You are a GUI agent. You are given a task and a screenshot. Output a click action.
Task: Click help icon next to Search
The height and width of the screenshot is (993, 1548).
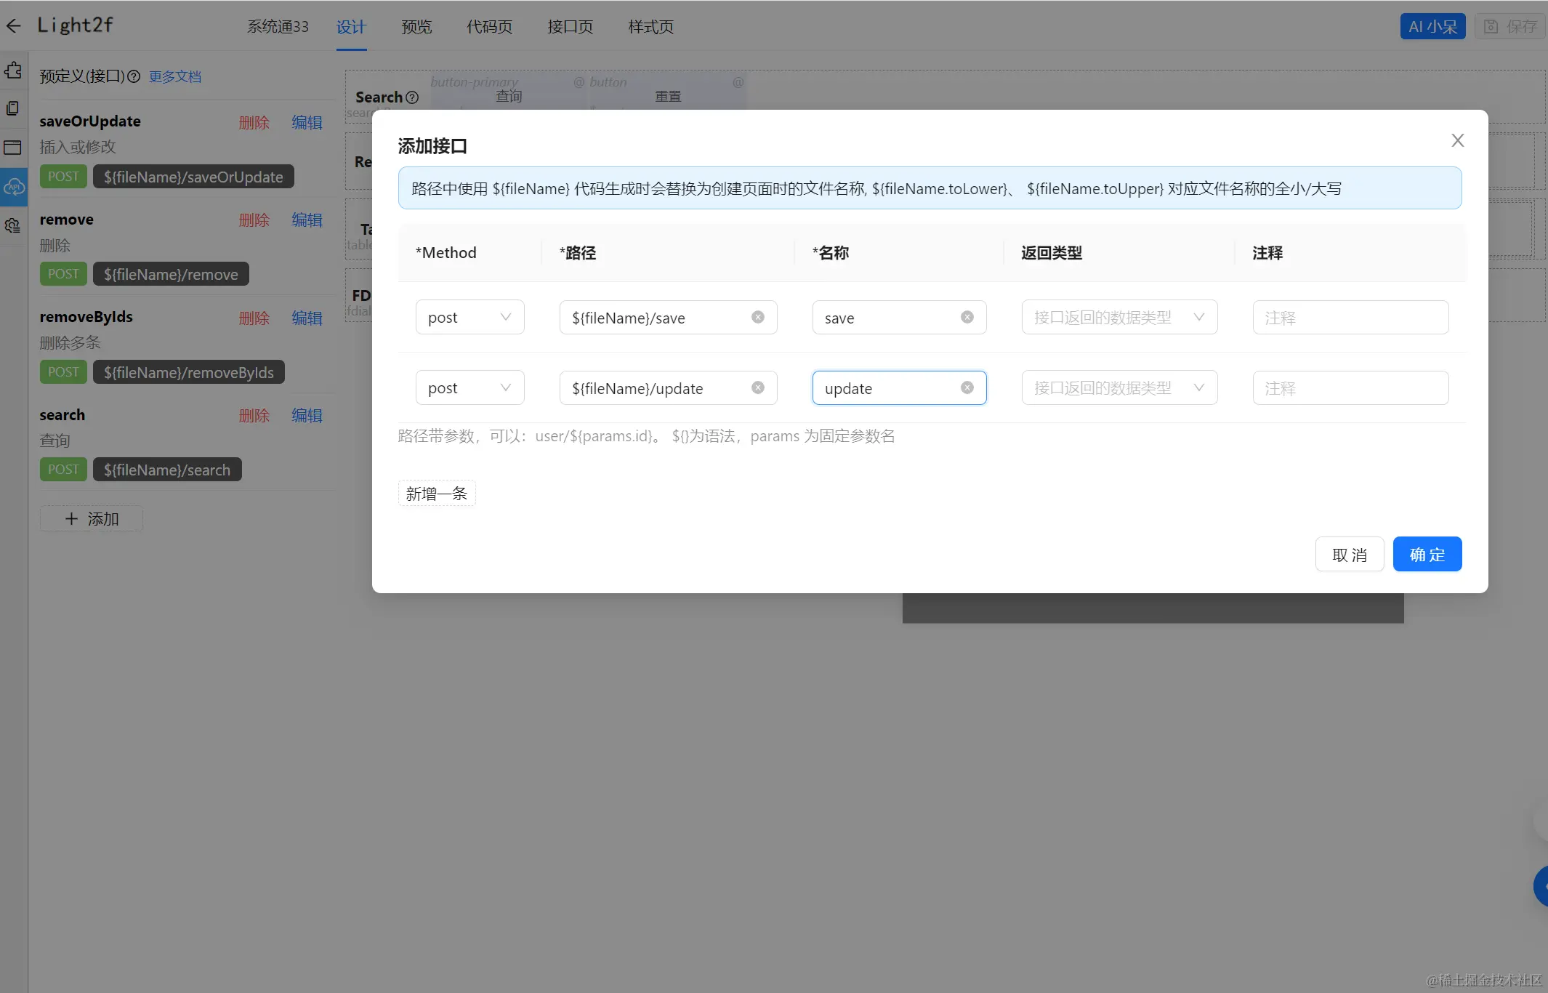point(412,97)
